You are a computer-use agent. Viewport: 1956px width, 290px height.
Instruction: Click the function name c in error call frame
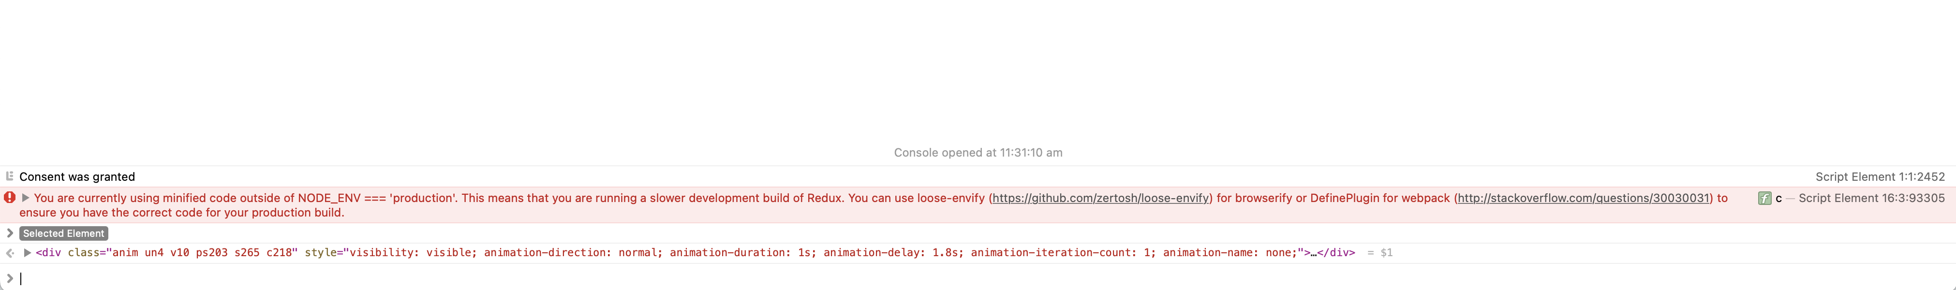tap(1778, 198)
